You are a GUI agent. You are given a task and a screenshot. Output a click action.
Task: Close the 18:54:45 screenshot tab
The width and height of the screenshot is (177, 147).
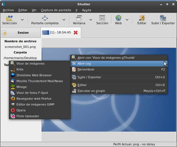pos(76,33)
